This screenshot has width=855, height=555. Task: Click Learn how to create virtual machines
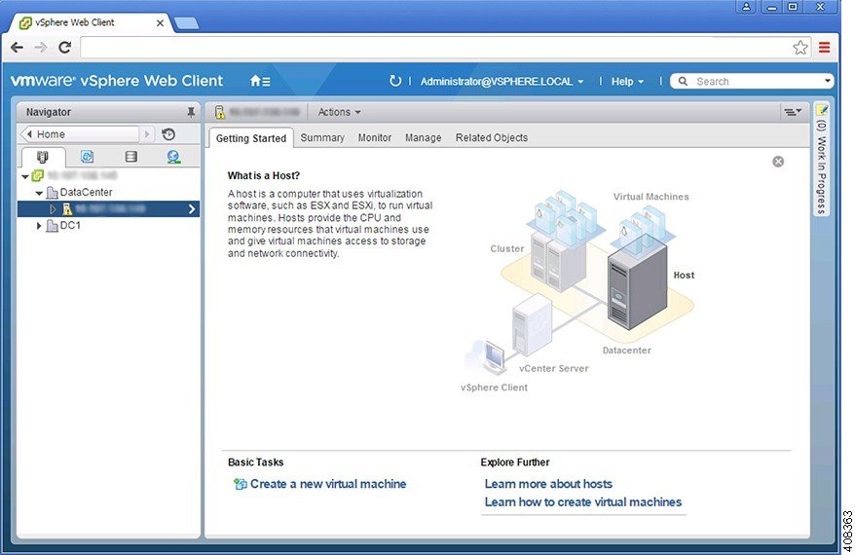pos(583,502)
